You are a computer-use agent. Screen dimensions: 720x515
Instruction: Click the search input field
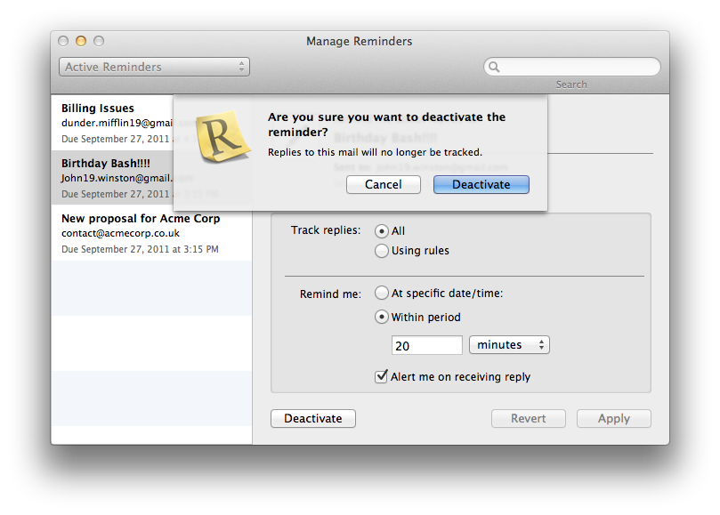tap(572, 67)
